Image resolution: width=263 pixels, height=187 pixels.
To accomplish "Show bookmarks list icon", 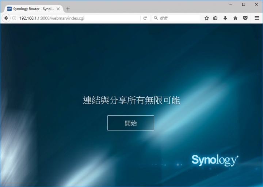I will pyautogui.click(x=216, y=18).
